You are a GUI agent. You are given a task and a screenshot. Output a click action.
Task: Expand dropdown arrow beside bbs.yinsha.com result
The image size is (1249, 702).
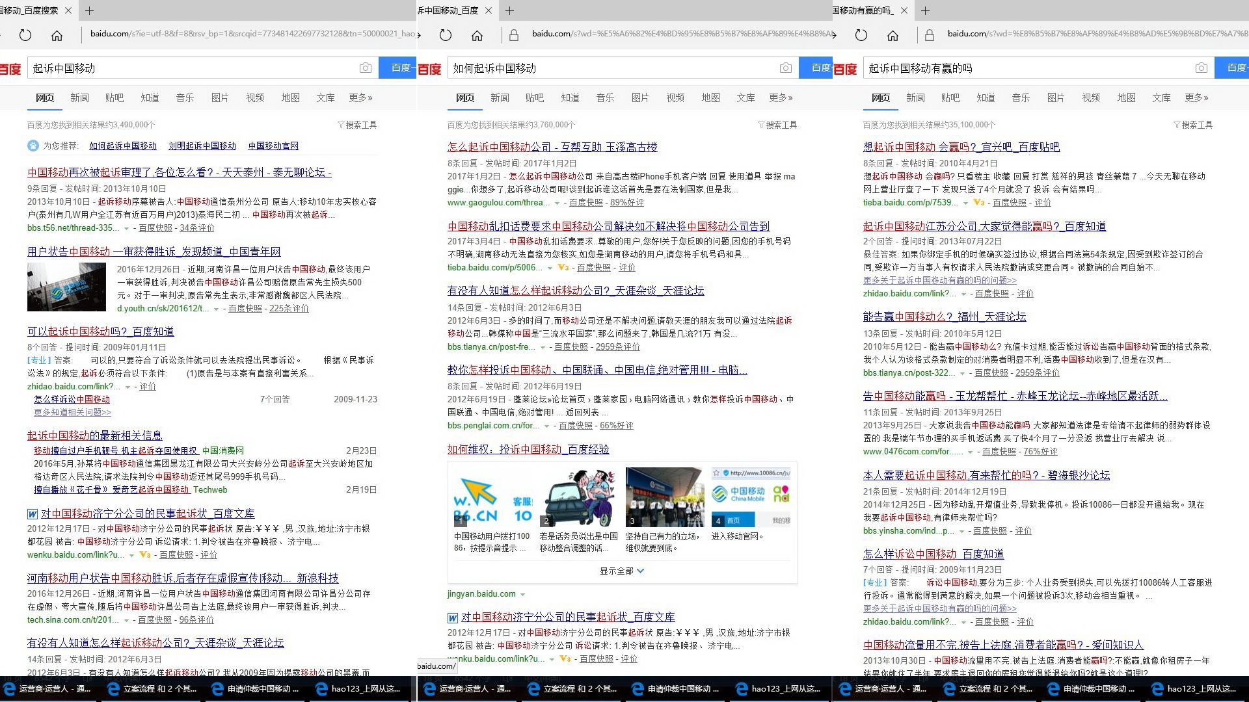961,531
